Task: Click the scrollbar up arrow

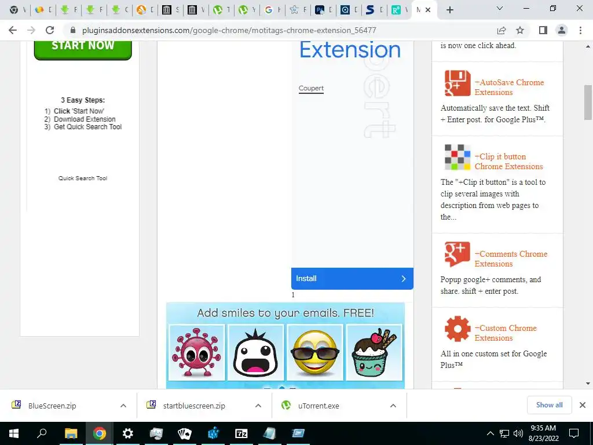Action: 588,46
